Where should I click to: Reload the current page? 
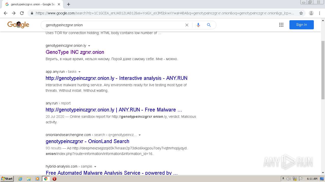pyautogui.click(x=22, y=13)
